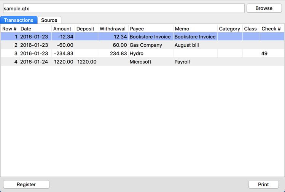Image resolution: width=285 pixels, height=192 pixels.
Task: Click the Withdrawal column header
Action: (113, 29)
